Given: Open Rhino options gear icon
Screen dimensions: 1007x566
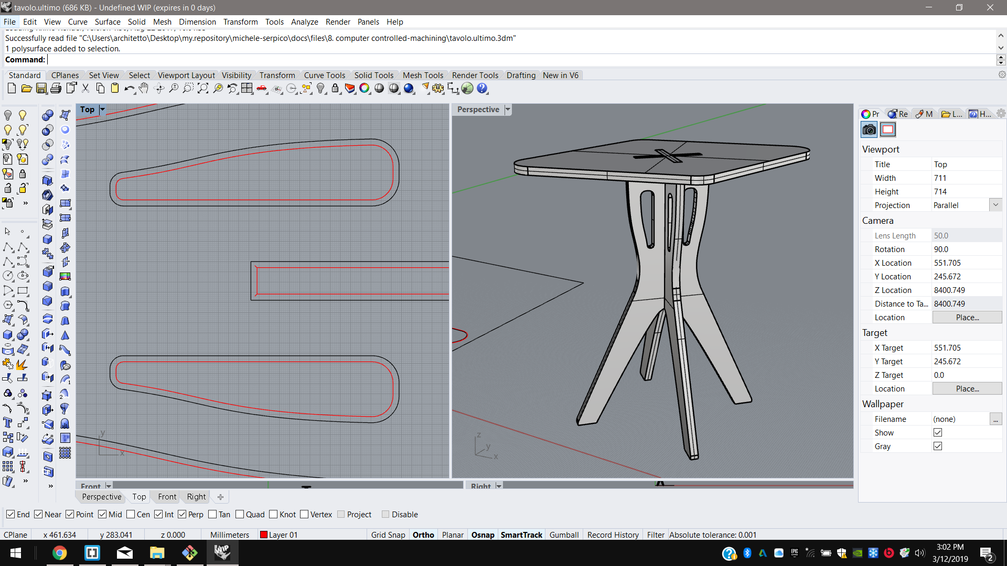Looking at the screenshot, I should click(x=438, y=89).
